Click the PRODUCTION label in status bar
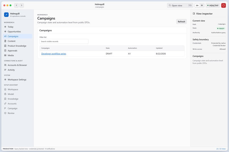The image size is (229, 152). (x=8, y=149)
